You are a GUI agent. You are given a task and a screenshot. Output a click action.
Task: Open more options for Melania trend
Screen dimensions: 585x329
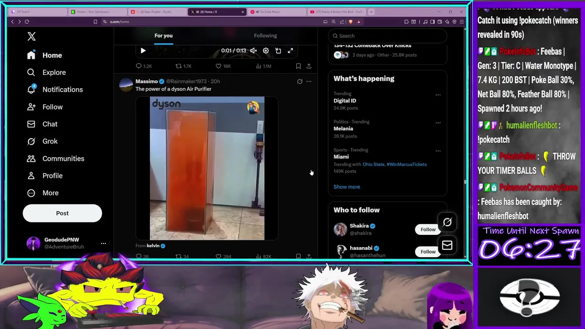(438, 122)
